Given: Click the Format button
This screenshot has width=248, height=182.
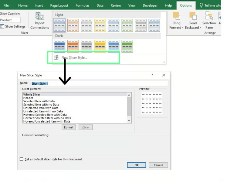Looking at the screenshot, I should tap(69, 127).
